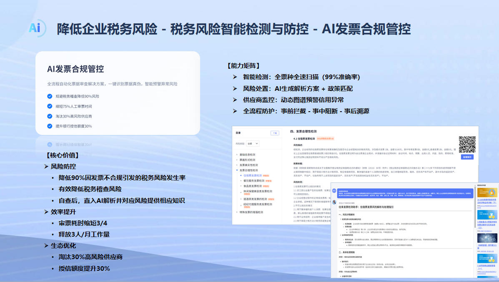
Task: Click the 下载 button in directory panel
Action: click(x=275, y=133)
